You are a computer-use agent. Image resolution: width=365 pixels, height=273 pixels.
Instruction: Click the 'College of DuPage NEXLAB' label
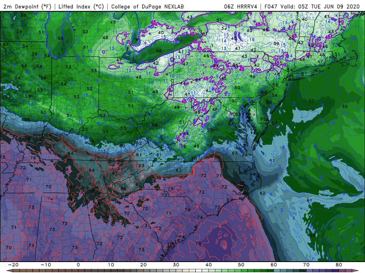[x=147, y=7]
